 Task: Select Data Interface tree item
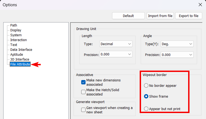(x=21, y=50)
